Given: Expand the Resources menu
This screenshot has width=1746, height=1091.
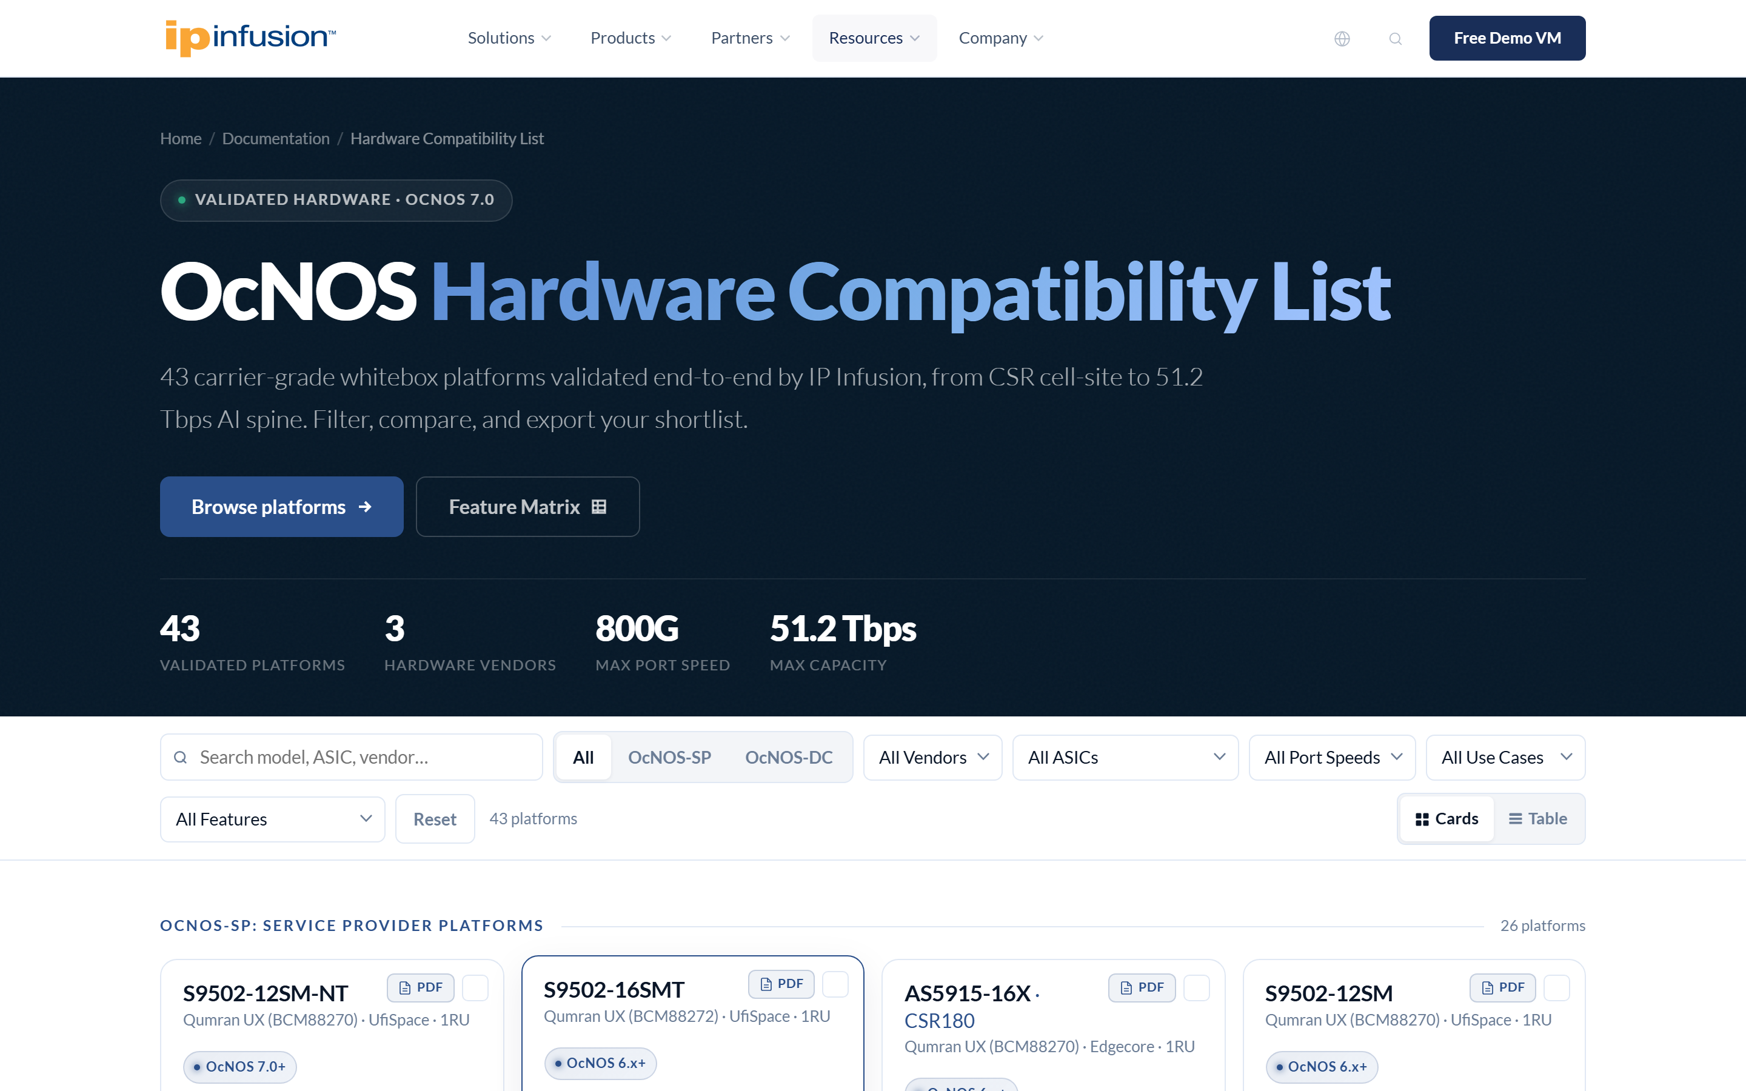Looking at the screenshot, I should point(874,38).
